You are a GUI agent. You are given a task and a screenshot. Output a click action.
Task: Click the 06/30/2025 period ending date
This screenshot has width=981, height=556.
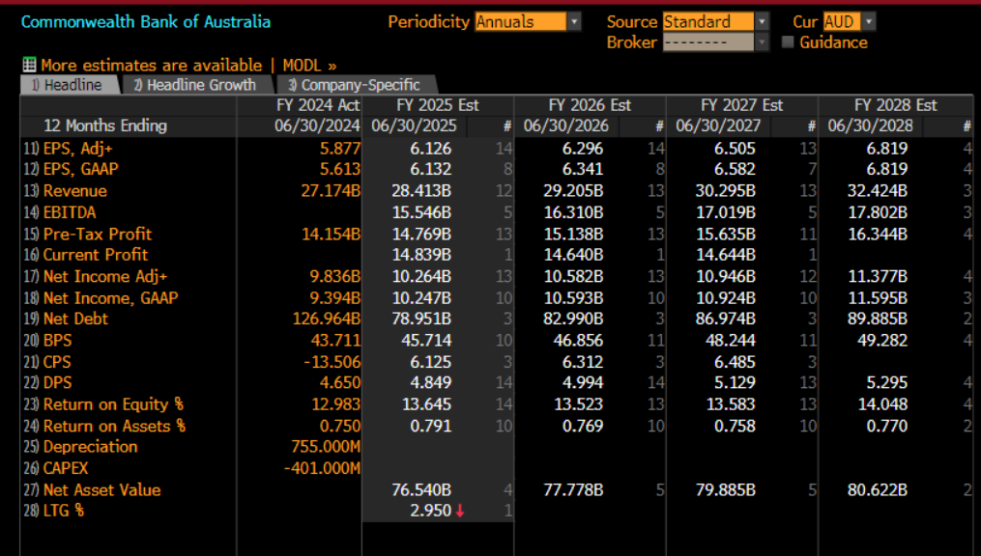415,126
